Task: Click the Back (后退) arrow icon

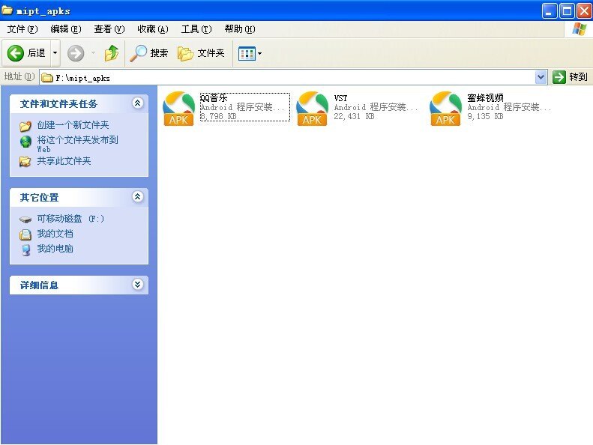Action: (16, 53)
